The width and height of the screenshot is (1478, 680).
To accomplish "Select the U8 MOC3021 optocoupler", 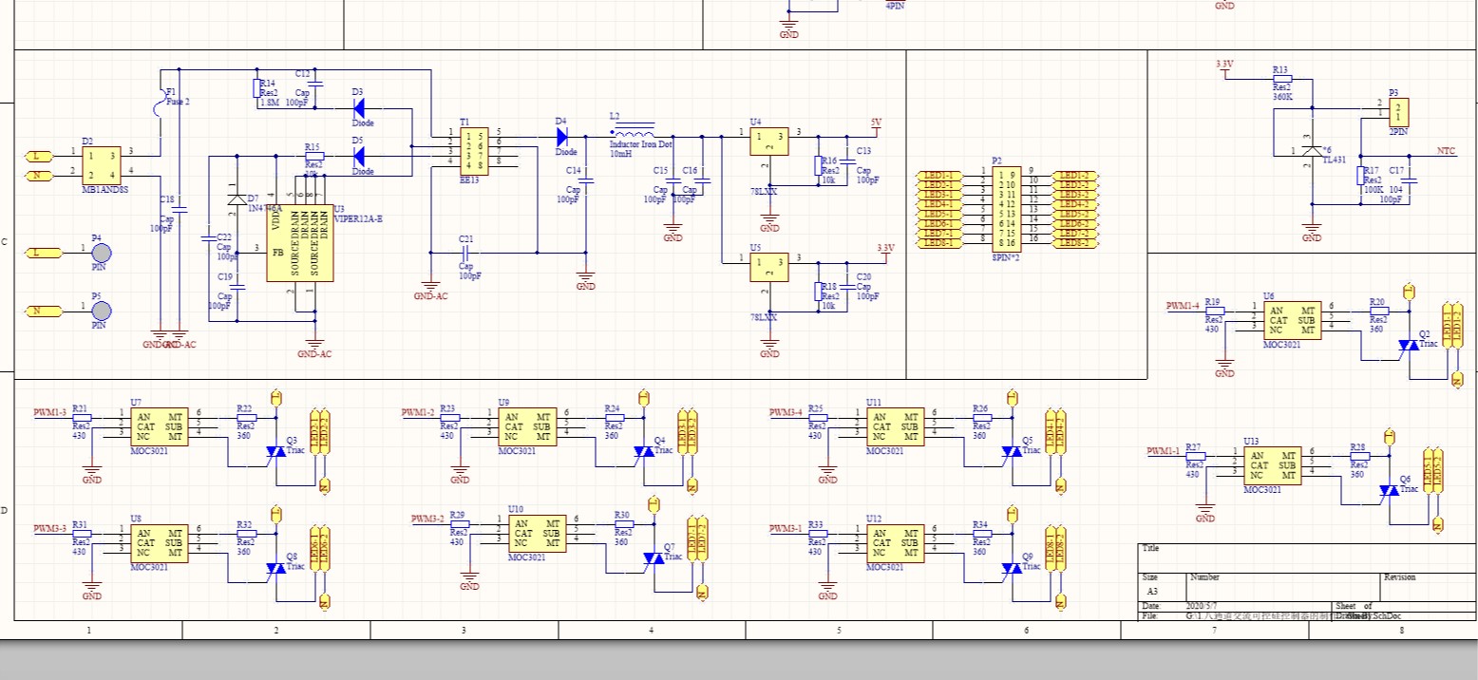I will coord(159,544).
